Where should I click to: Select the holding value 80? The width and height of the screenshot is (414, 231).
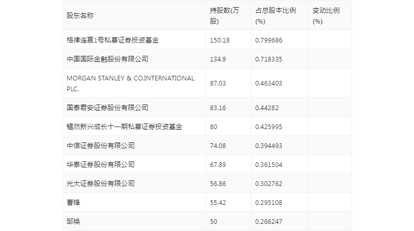pyautogui.click(x=213, y=127)
